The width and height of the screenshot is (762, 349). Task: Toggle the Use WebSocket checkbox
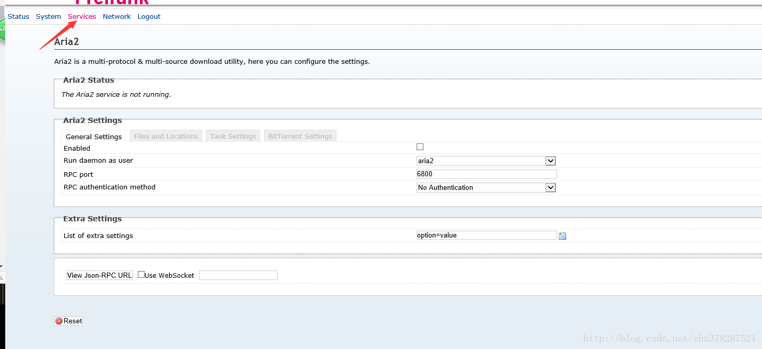coord(141,274)
